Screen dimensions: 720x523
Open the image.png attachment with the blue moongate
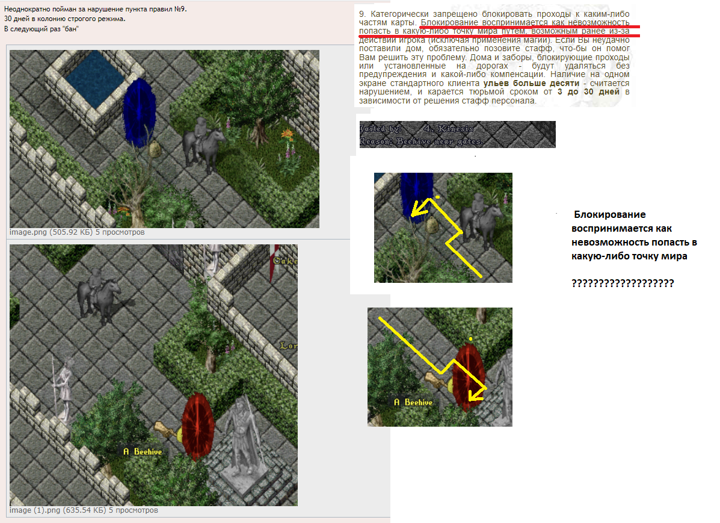(x=164, y=139)
